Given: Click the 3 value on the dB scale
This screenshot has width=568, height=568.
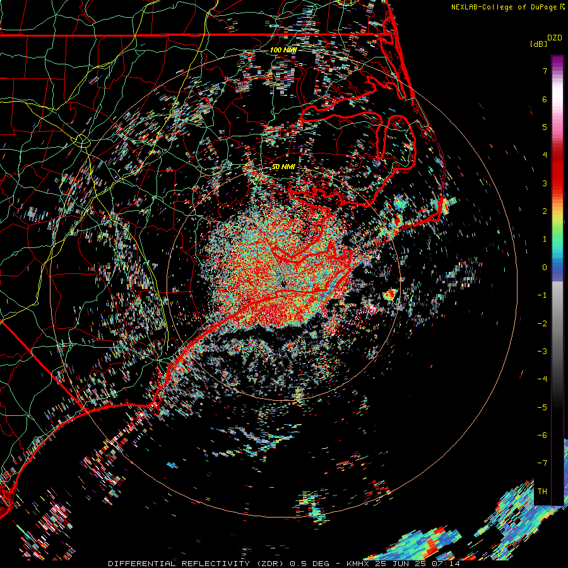Looking at the screenshot, I should tap(545, 183).
